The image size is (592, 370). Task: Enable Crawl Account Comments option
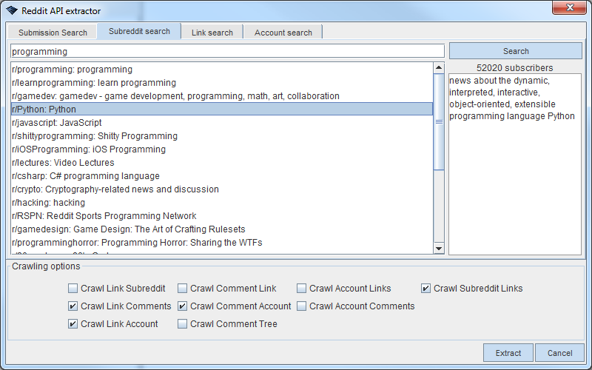click(301, 306)
